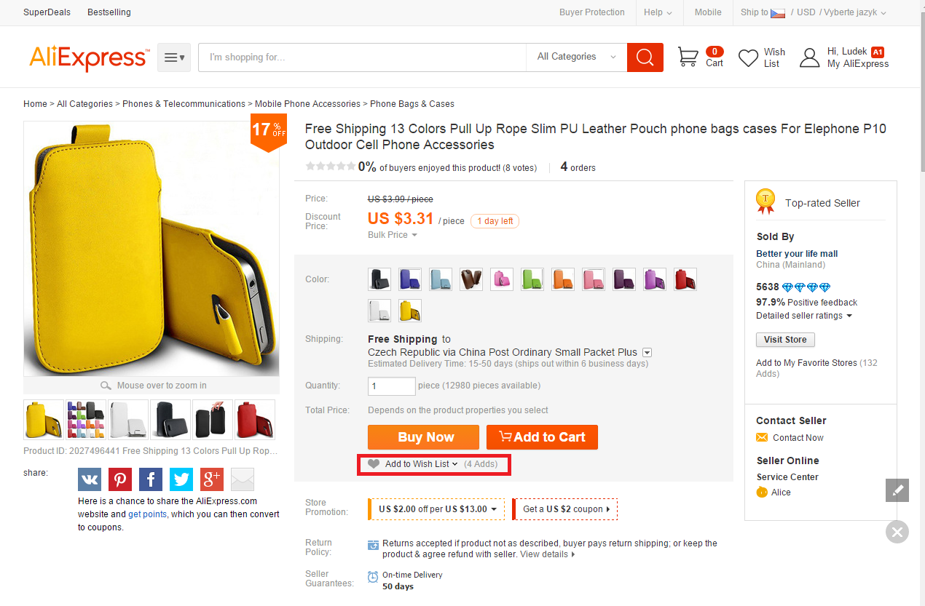
Task: Open the shopping cart icon
Action: click(688, 57)
